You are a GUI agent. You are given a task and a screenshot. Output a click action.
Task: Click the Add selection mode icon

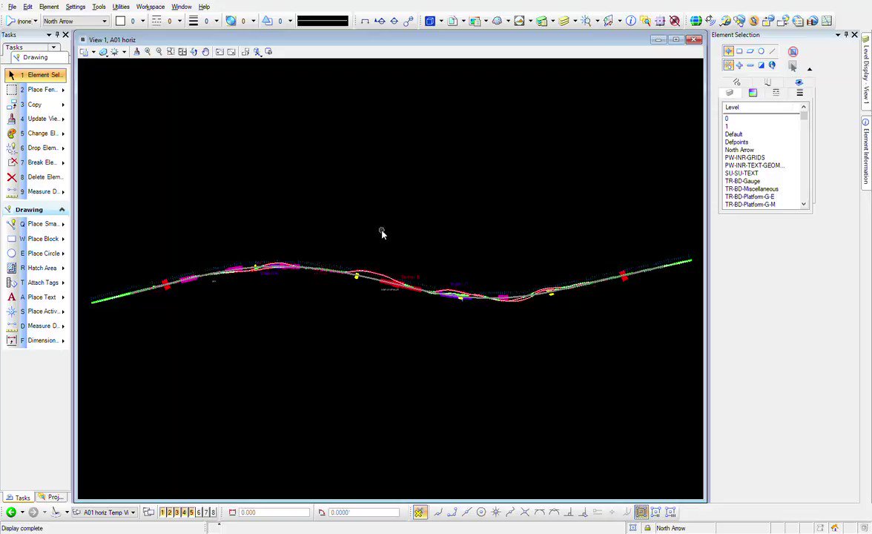(739, 65)
